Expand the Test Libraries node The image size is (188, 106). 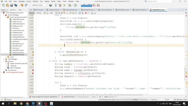tap(4, 70)
